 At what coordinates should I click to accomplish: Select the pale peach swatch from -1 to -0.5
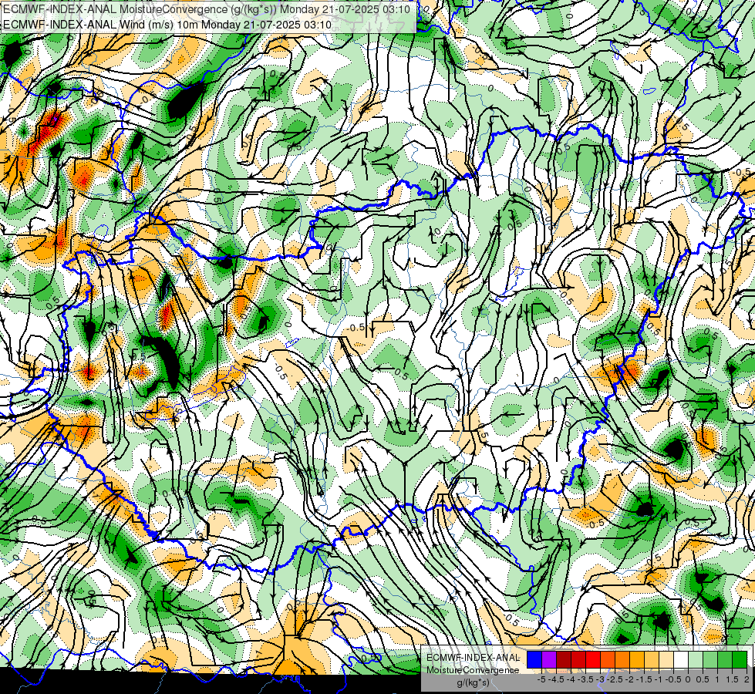[666, 659]
